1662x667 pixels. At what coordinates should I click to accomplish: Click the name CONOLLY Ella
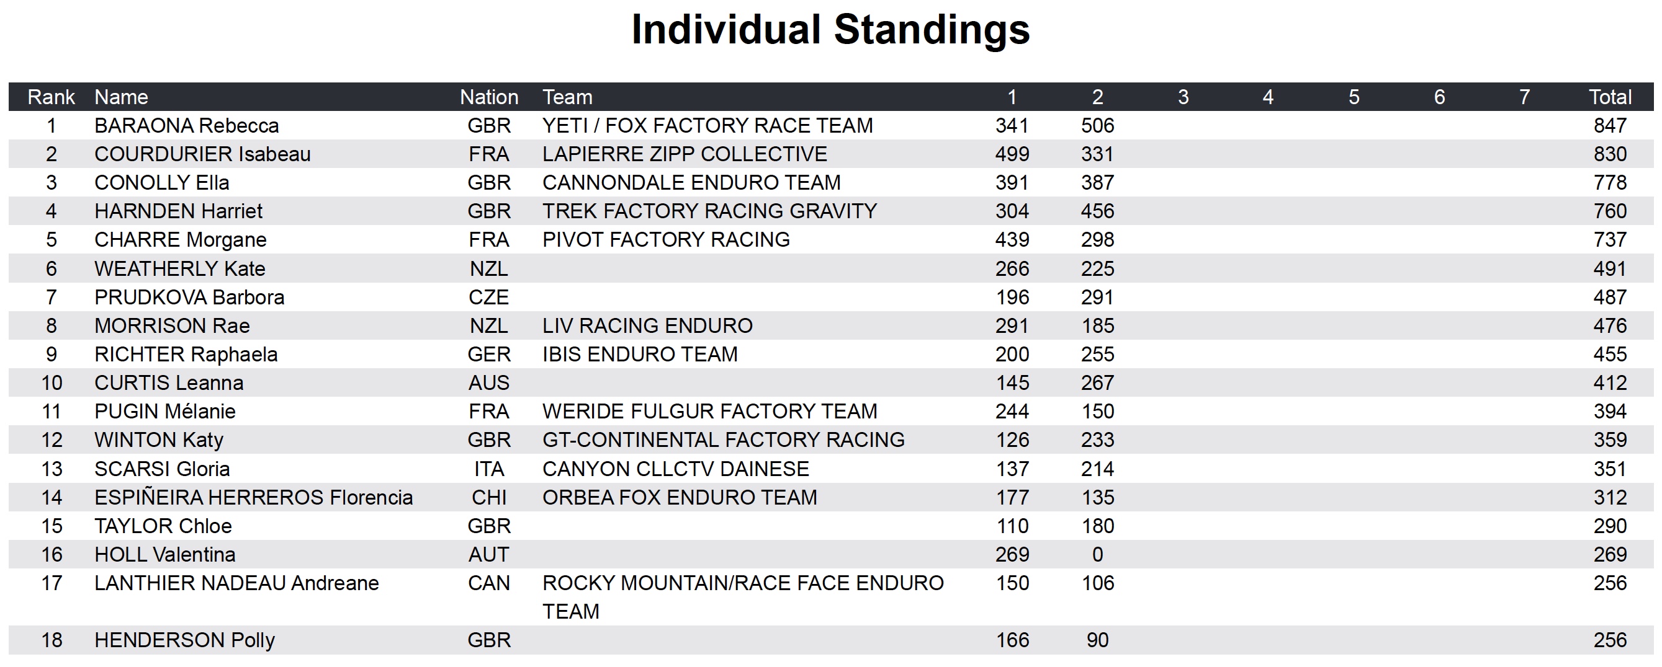(x=161, y=182)
